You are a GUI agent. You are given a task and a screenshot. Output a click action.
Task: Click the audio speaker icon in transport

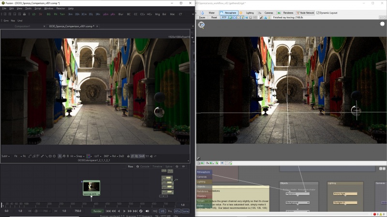click(148, 211)
